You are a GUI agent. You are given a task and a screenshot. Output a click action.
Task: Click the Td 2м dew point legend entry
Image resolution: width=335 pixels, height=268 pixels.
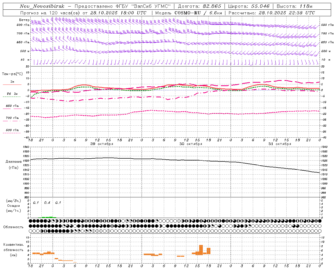pos(12,94)
